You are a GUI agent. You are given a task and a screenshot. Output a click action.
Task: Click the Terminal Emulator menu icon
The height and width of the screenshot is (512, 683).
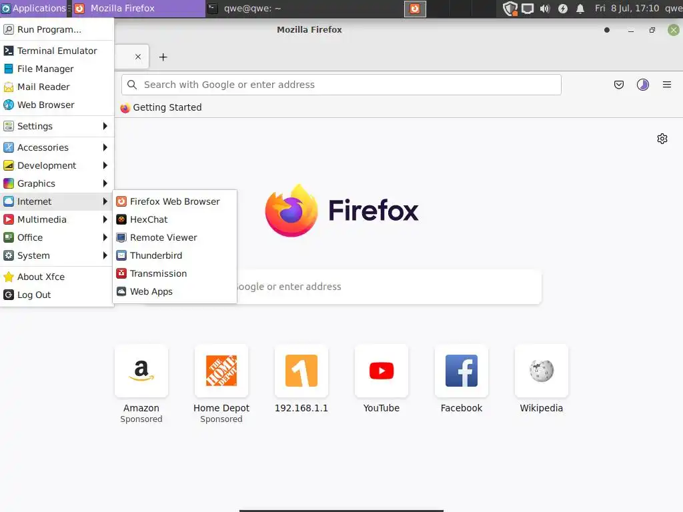tap(8, 51)
